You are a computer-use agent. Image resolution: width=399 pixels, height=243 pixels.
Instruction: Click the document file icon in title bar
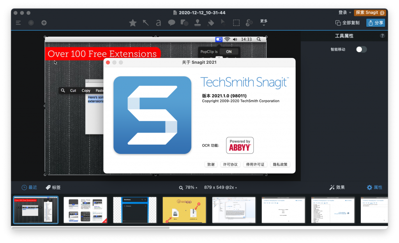coord(175,13)
